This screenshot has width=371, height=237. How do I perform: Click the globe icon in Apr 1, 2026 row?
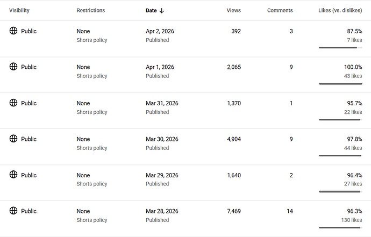click(13, 67)
